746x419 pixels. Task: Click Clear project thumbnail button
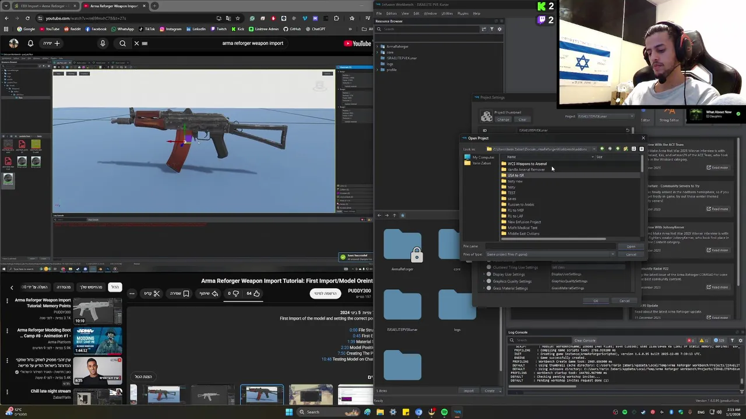522,120
